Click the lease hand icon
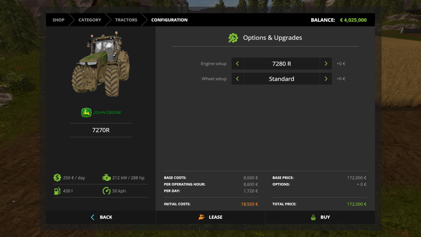421x237 pixels. [202, 217]
